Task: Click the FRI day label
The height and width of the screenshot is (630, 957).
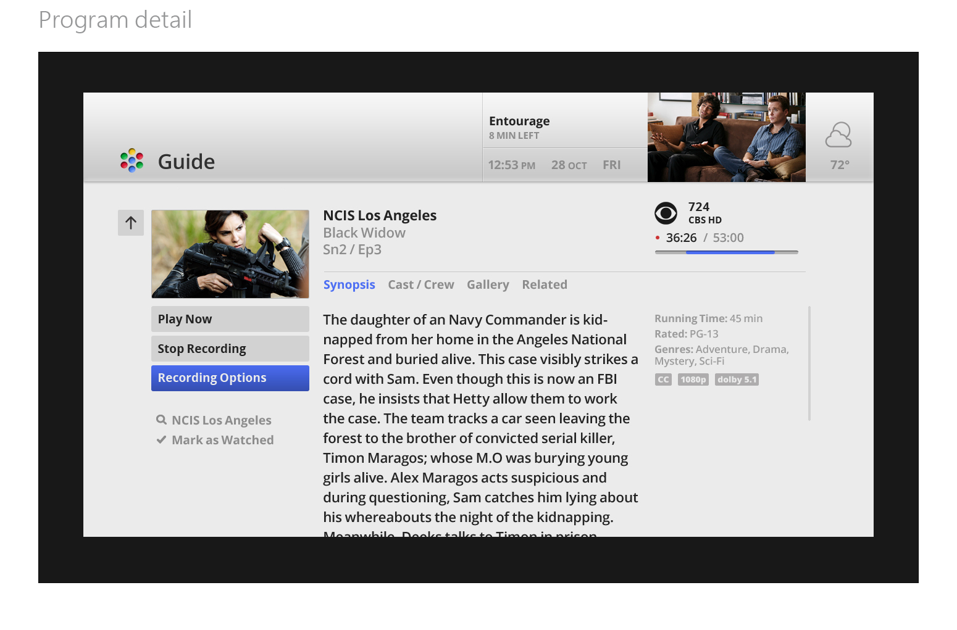Action: (612, 165)
